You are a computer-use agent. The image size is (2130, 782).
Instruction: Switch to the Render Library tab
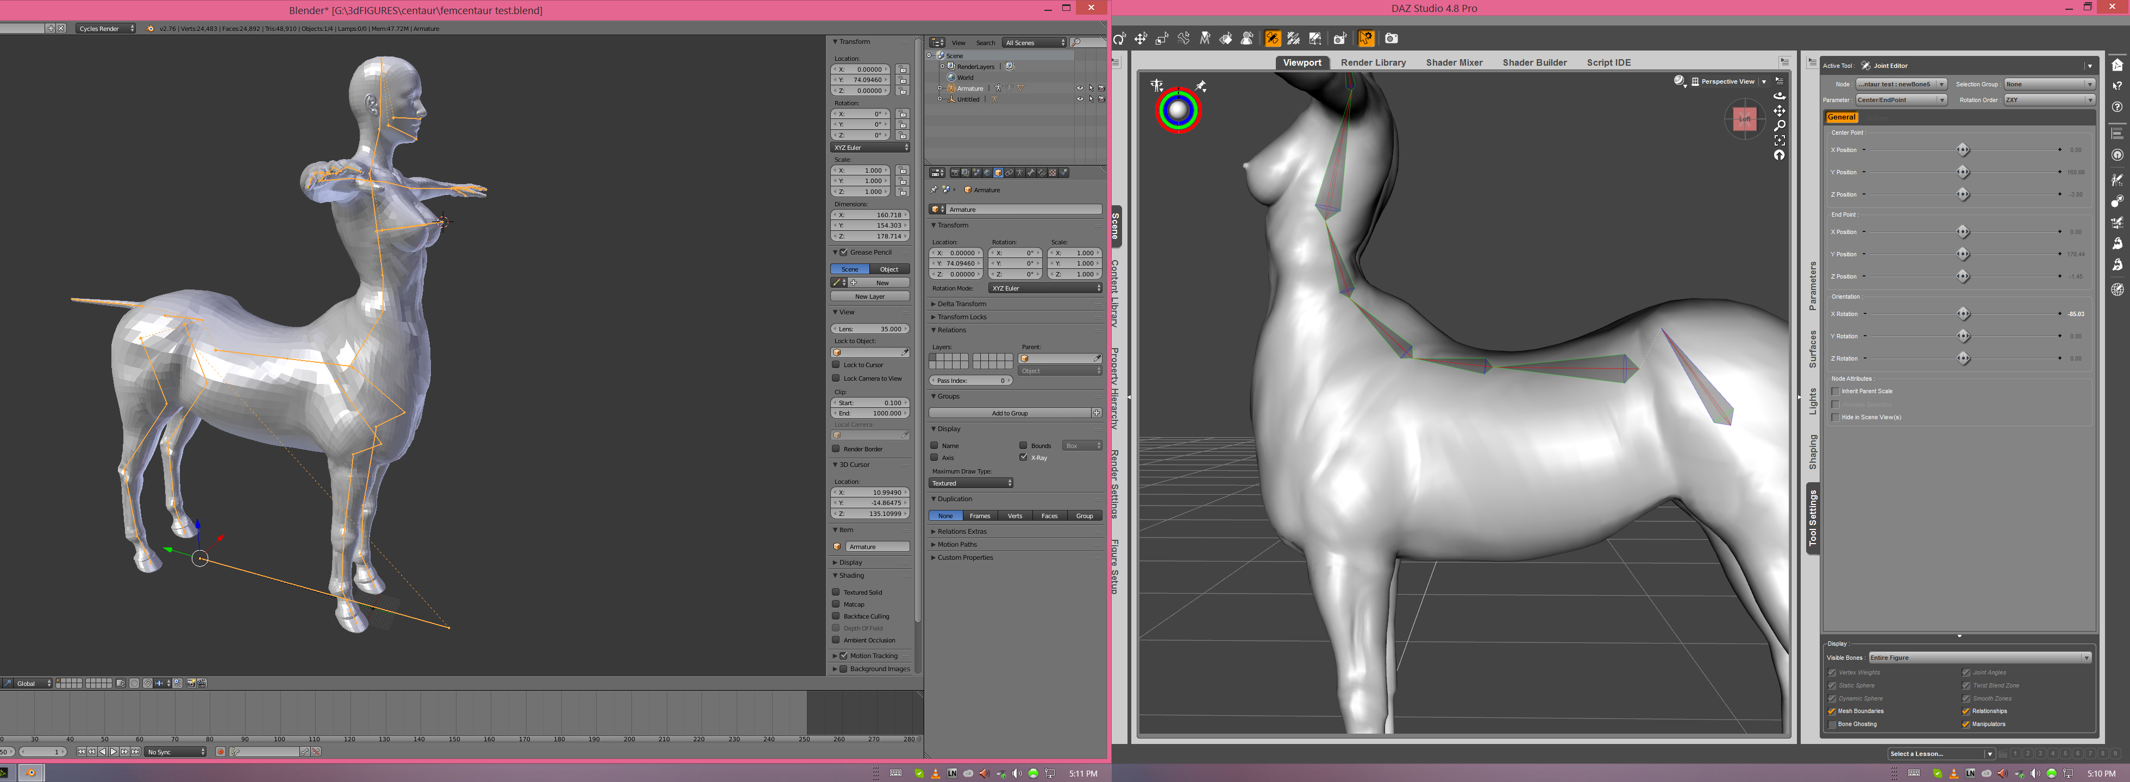pyautogui.click(x=1373, y=63)
